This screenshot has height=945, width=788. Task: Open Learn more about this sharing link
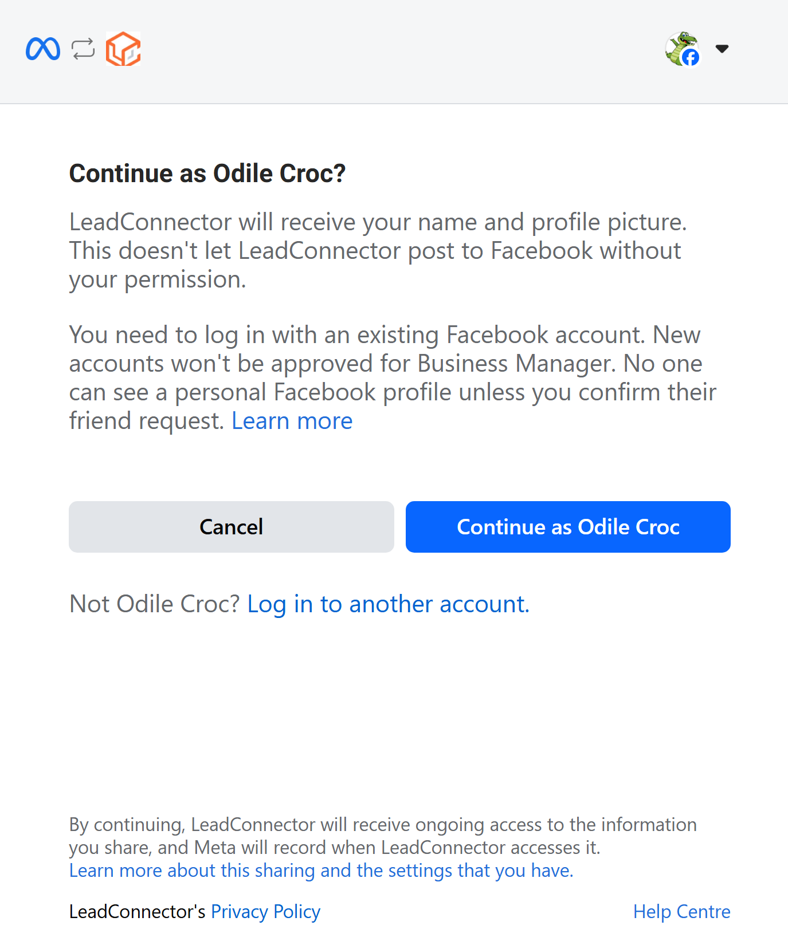(x=321, y=871)
